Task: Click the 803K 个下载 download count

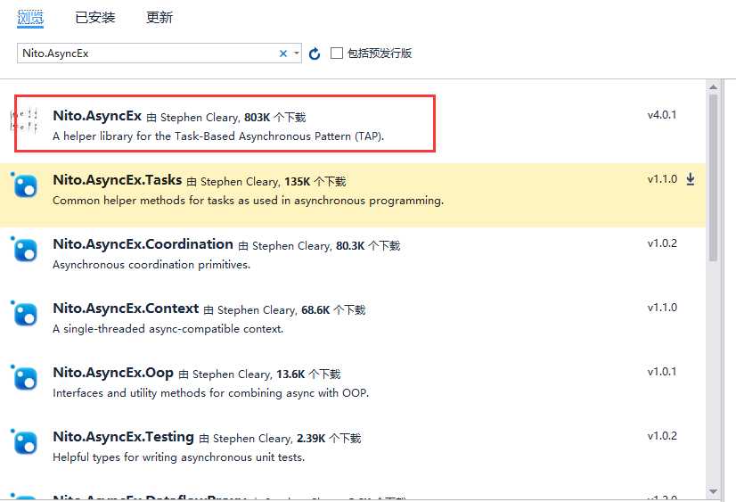Action: click(274, 118)
